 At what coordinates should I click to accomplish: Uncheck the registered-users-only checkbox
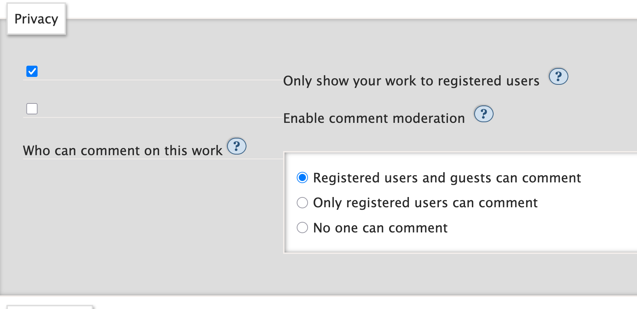click(32, 71)
